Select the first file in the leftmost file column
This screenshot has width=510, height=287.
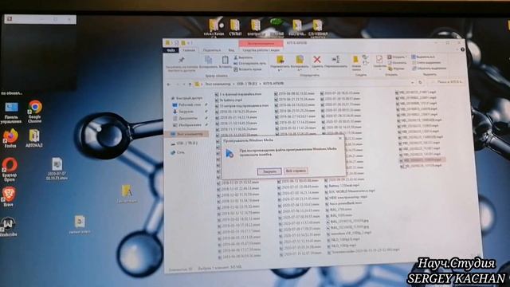point(238,94)
